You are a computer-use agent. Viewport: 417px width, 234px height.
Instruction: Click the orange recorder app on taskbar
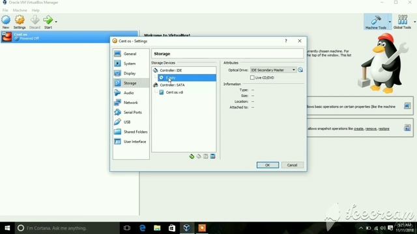(x=202, y=228)
